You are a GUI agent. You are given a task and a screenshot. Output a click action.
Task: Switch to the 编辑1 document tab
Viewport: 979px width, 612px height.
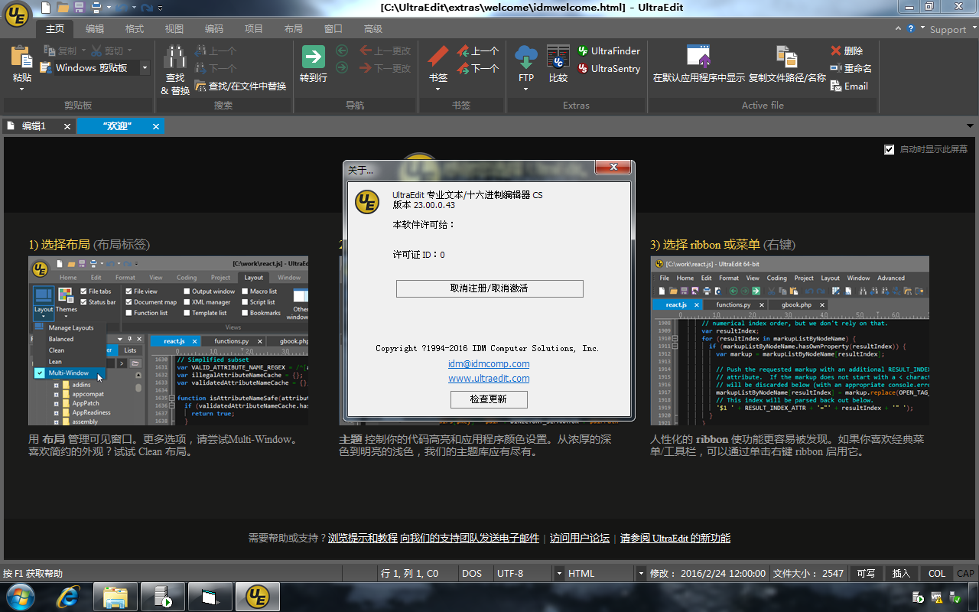click(34, 126)
